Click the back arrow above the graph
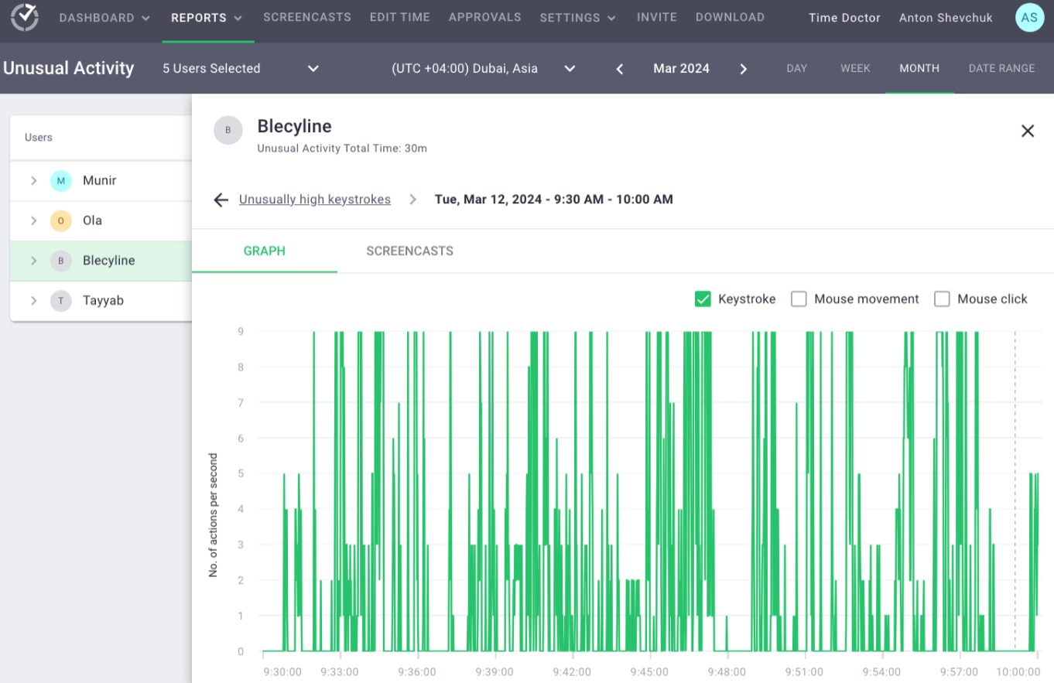 tap(221, 199)
